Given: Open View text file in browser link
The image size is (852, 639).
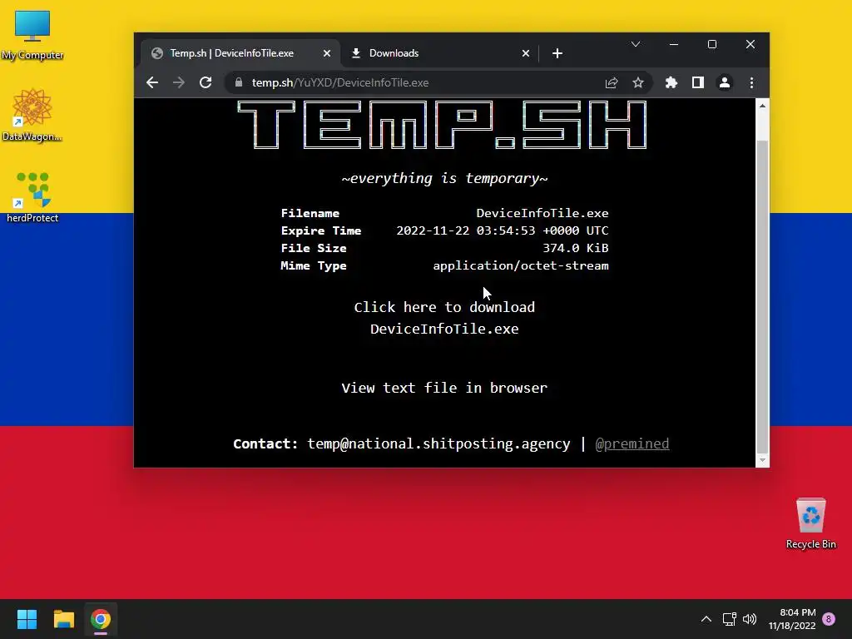Looking at the screenshot, I should (x=444, y=388).
